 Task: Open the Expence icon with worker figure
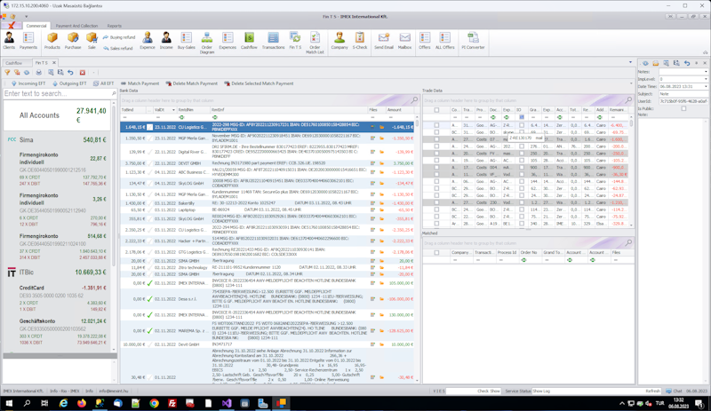148,40
